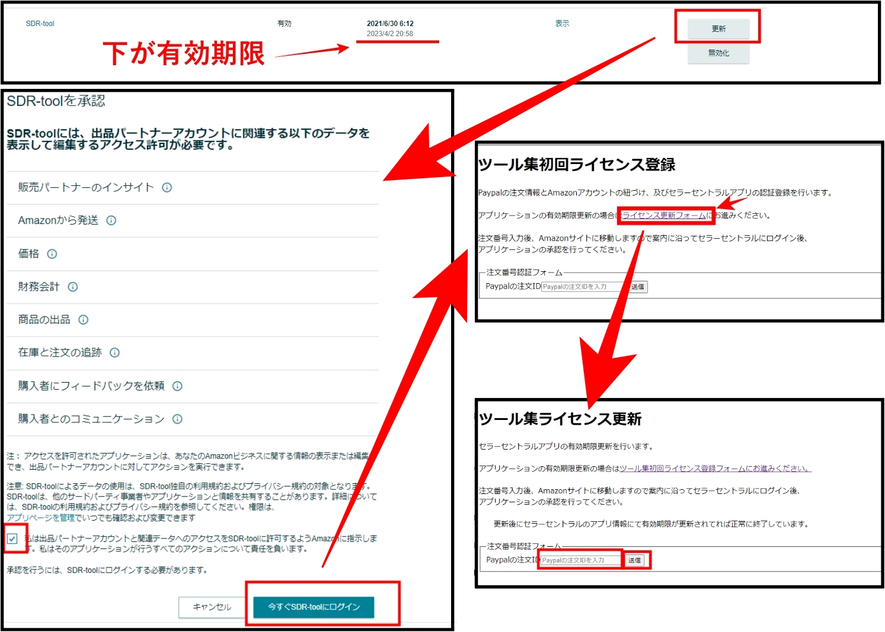Click info icon next to 財務会計
This screenshot has height=632, width=885.
coord(73,287)
